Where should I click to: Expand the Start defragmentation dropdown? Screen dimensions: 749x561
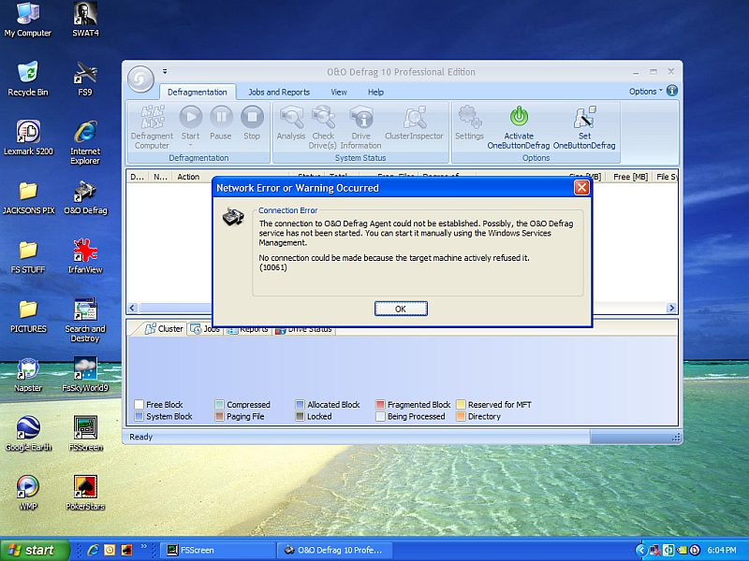[x=190, y=137]
